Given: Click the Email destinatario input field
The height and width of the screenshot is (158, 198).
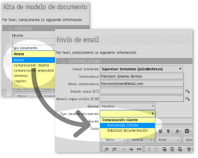Looking at the screenshot, I should pos(142,84).
